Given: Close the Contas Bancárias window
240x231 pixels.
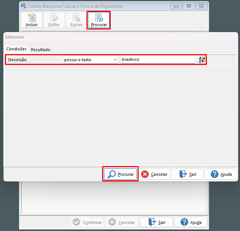Looking at the screenshot, I should (x=201, y=6).
